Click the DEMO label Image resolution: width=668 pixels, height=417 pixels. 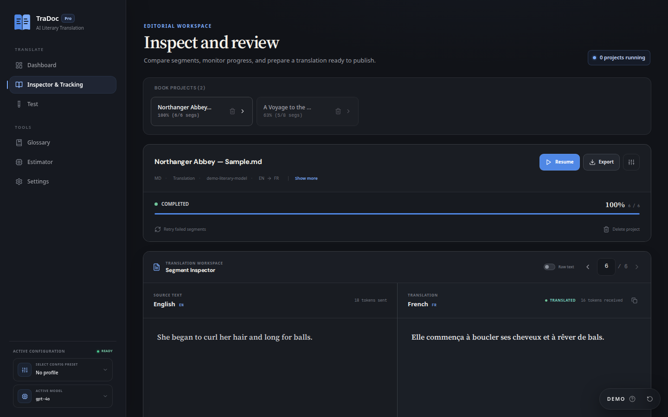(x=616, y=399)
